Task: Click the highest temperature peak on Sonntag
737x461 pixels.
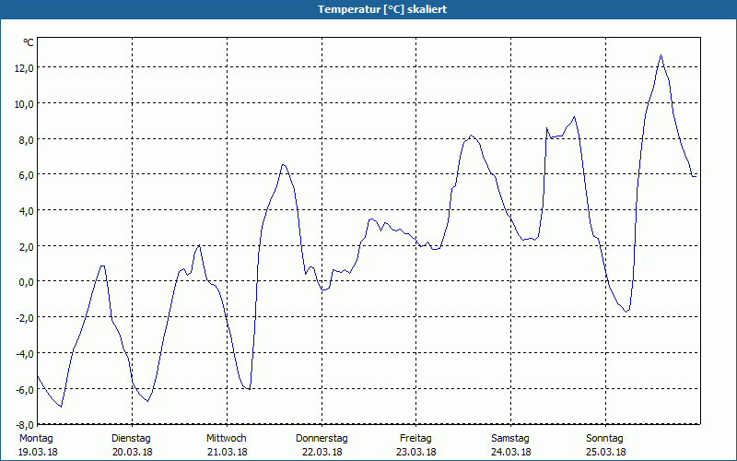Action: click(x=661, y=55)
